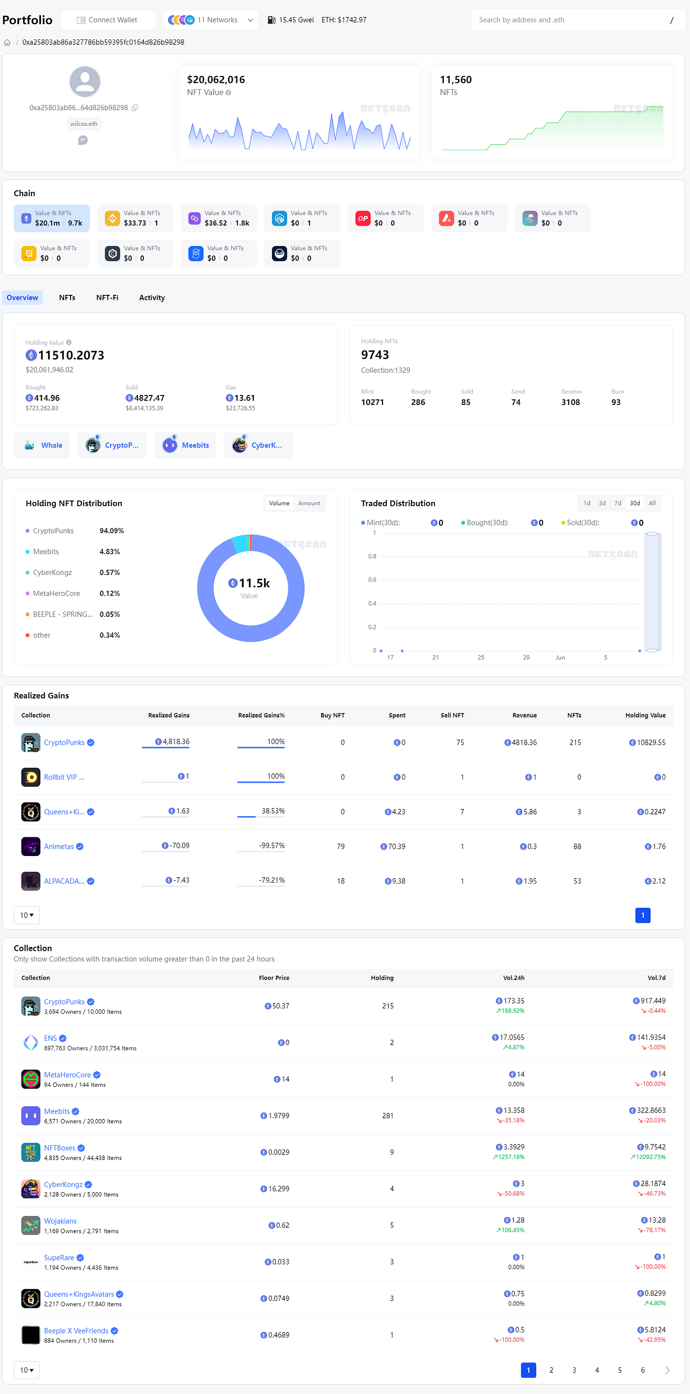Switch to the NFT-Fi tab

[107, 298]
